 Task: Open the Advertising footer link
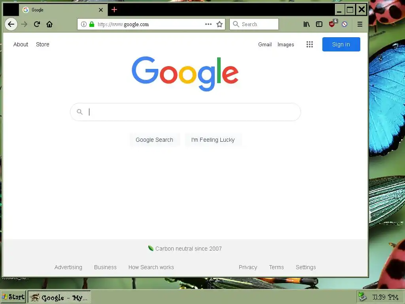point(68,267)
